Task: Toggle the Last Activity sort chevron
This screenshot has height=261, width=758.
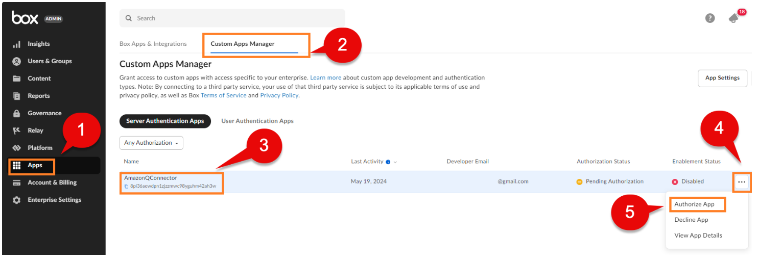Action: coord(395,162)
